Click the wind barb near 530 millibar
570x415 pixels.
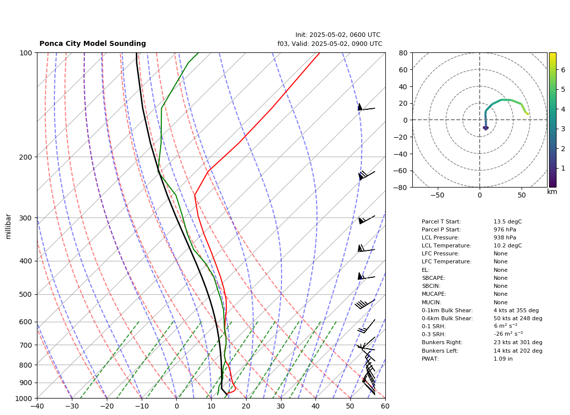pyautogui.click(x=365, y=304)
